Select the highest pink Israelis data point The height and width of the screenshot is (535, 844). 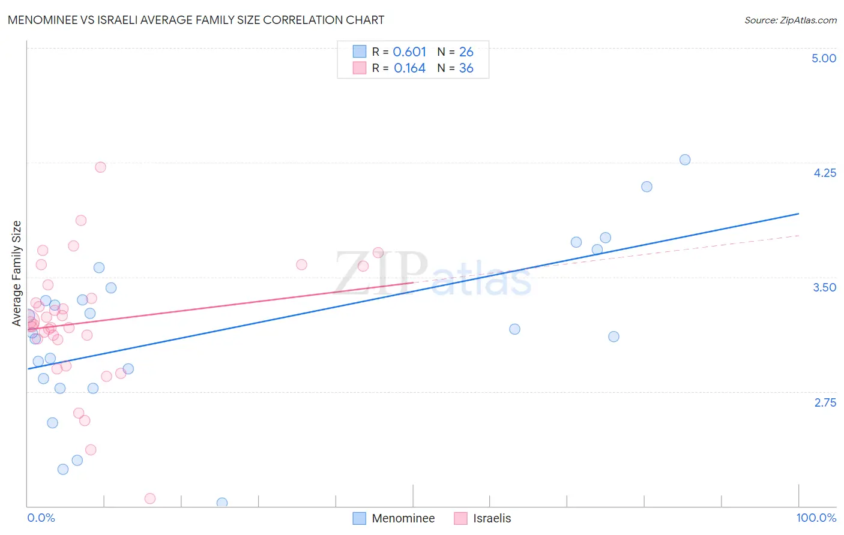101,167
